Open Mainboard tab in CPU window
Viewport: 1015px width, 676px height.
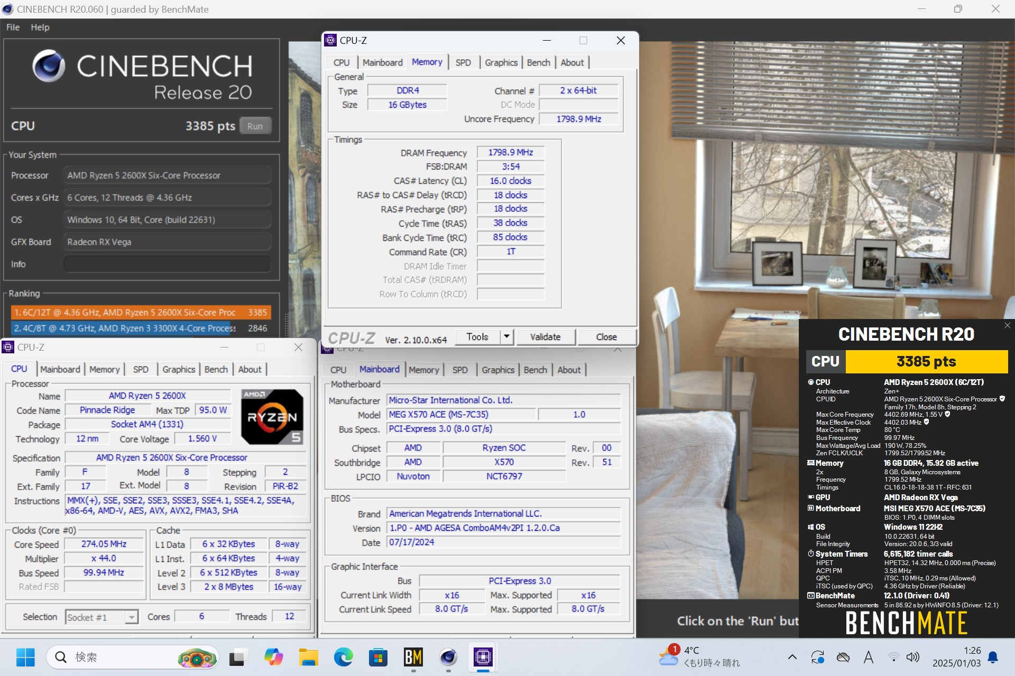60,369
